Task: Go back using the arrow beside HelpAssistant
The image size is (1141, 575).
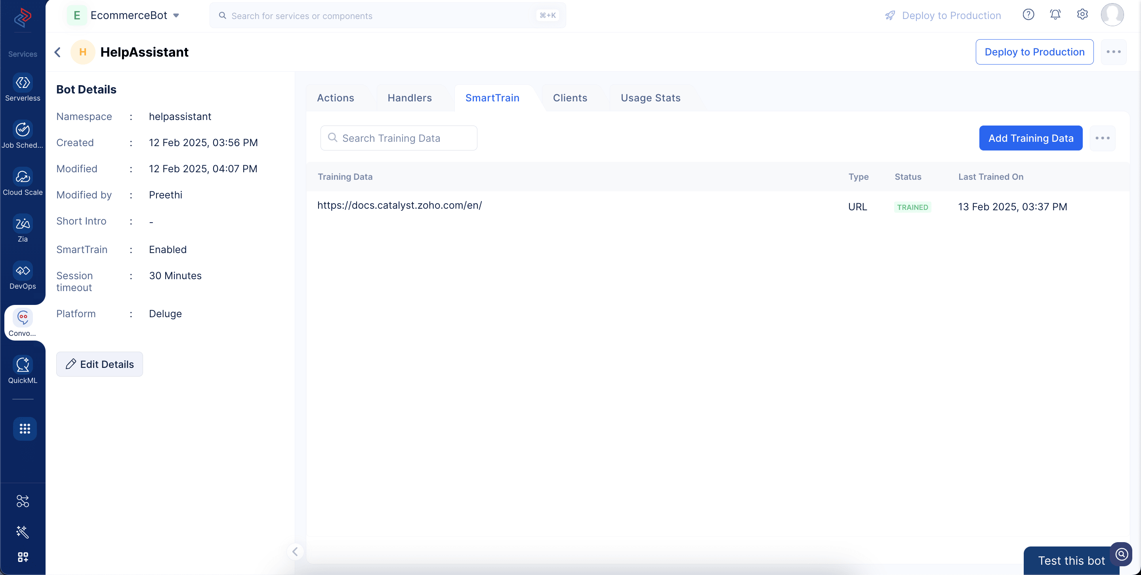Action: click(x=57, y=52)
